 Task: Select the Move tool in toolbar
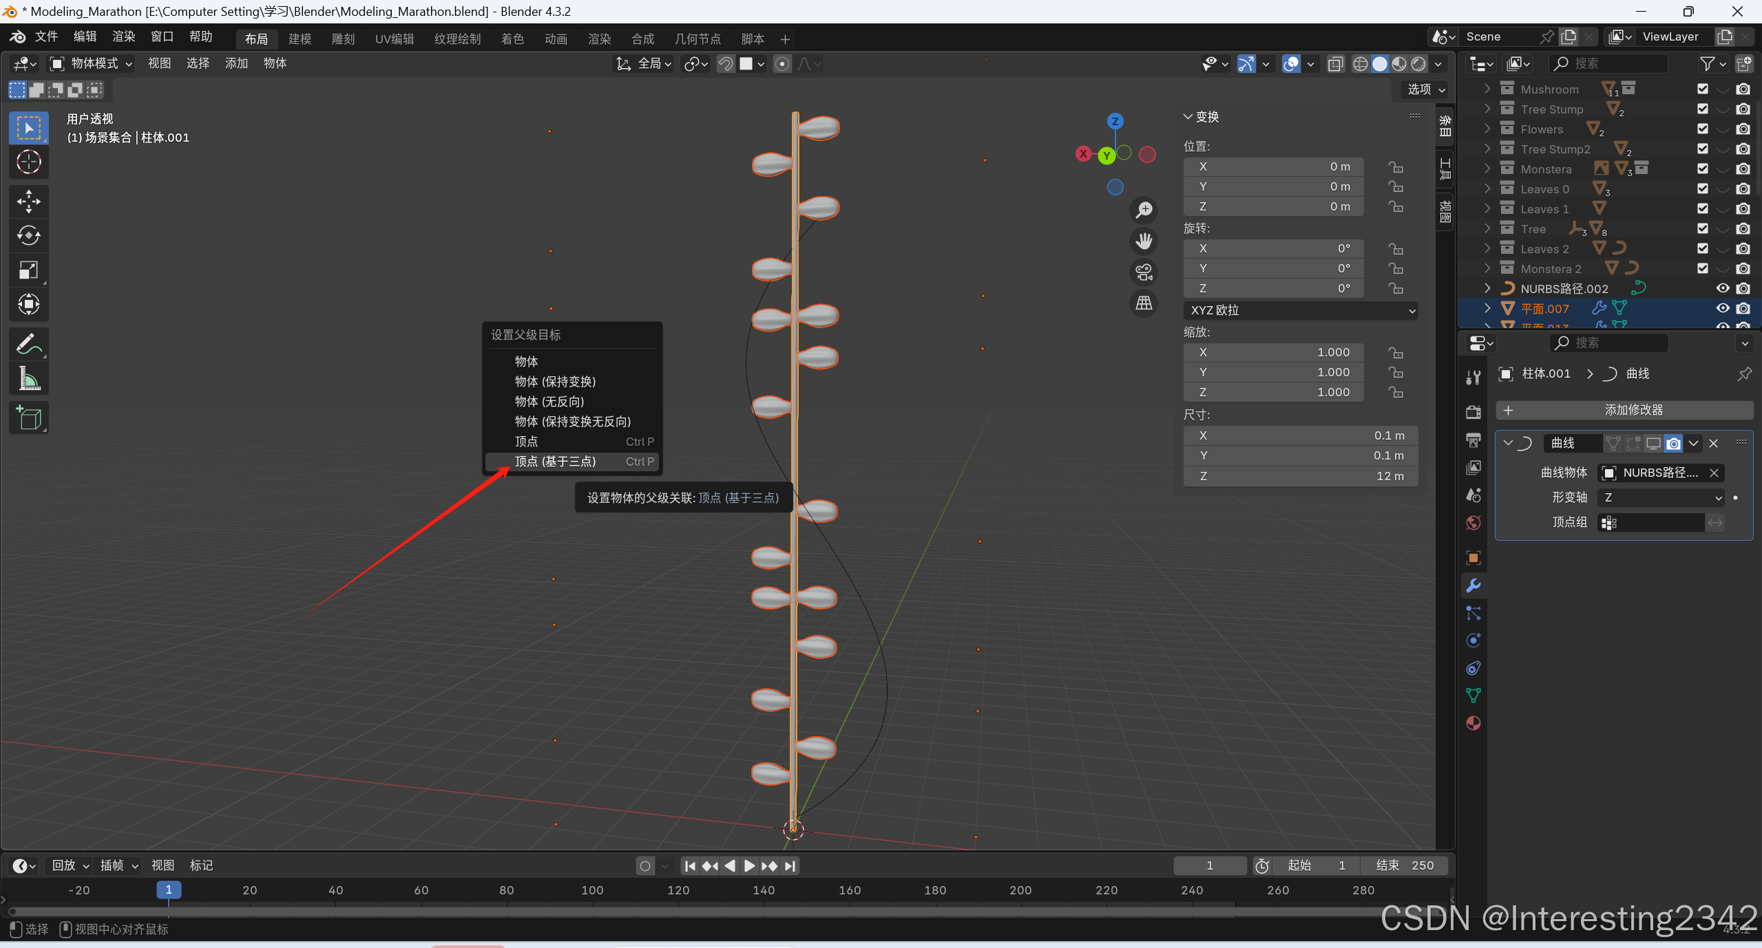28,202
